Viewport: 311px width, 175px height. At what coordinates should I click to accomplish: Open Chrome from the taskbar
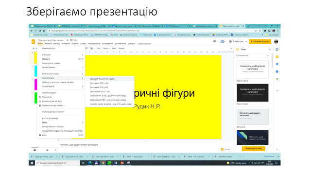click(x=103, y=163)
